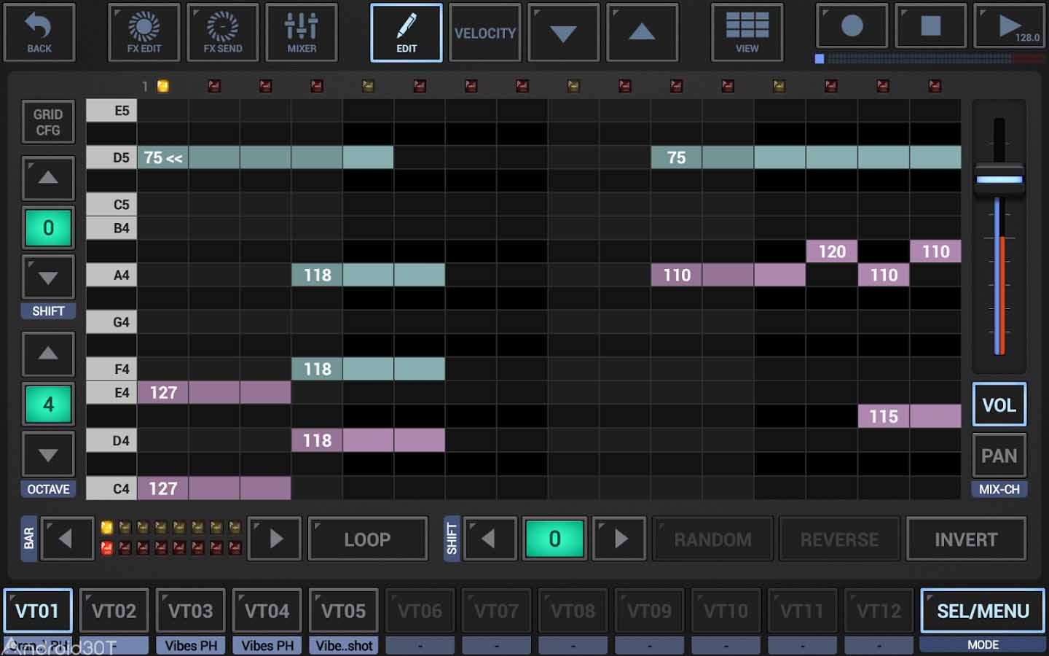Viewport: 1049px width, 656px height.
Task: Click the E5 piano key
Action: (111, 111)
